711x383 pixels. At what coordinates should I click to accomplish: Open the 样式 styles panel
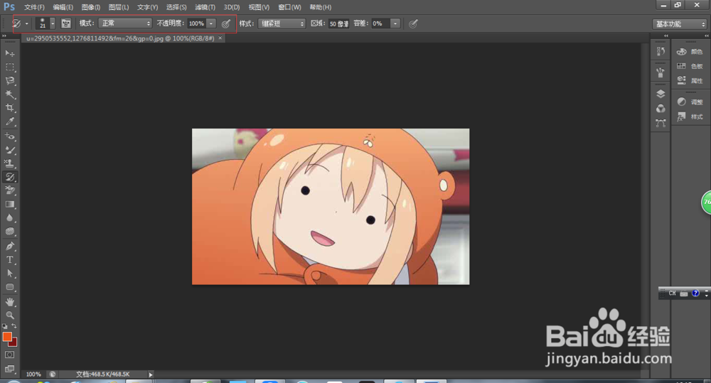[x=690, y=117]
